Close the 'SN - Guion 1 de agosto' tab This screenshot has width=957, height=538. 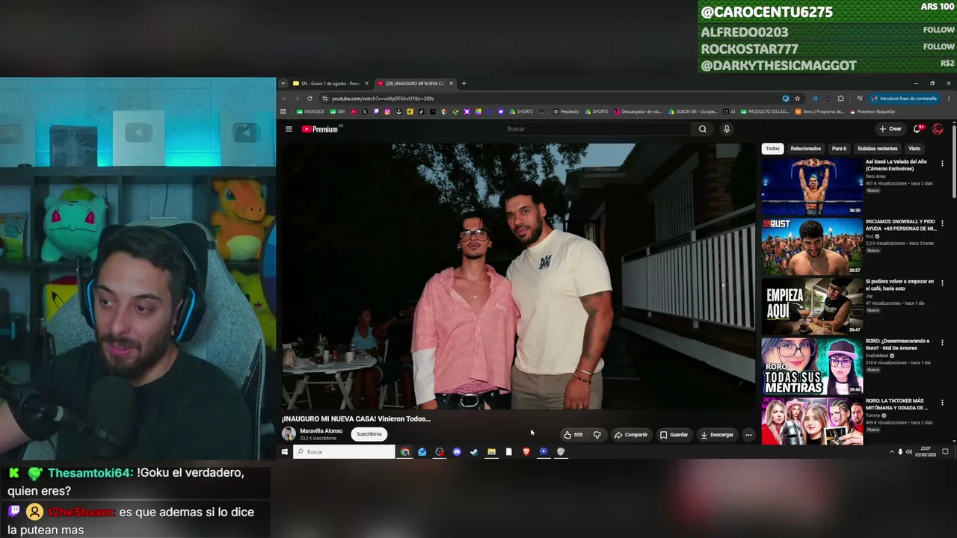(x=366, y=84)
